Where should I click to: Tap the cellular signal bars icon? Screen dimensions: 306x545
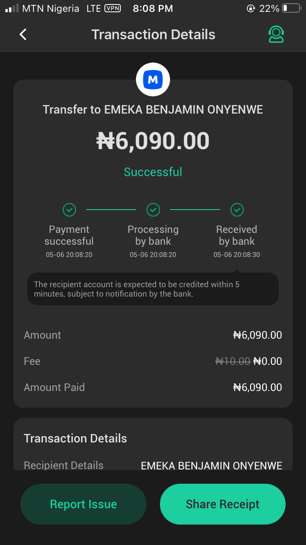point(12,8)
